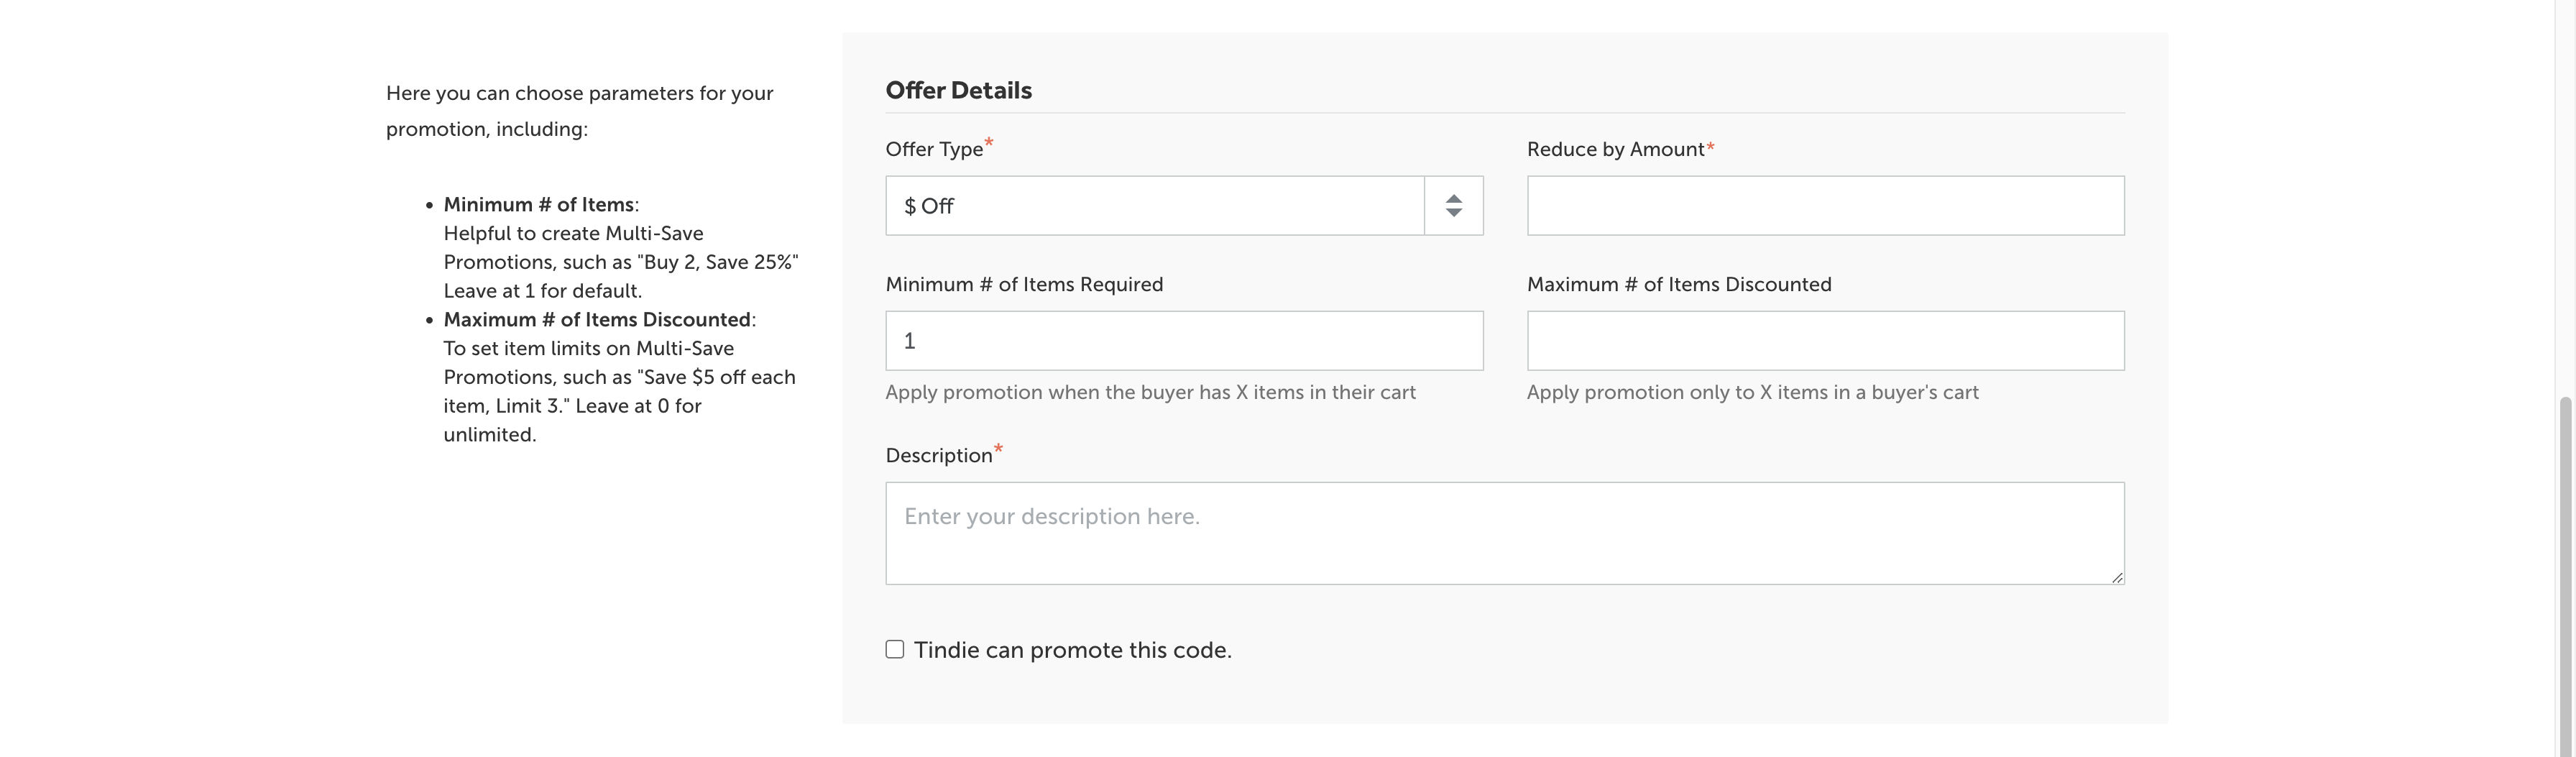Image resolution: width=2576 pixels, height=757 pixels.
Task: Click the "Tindie can promote this code." label text
Action: [x=1072, y=650]
